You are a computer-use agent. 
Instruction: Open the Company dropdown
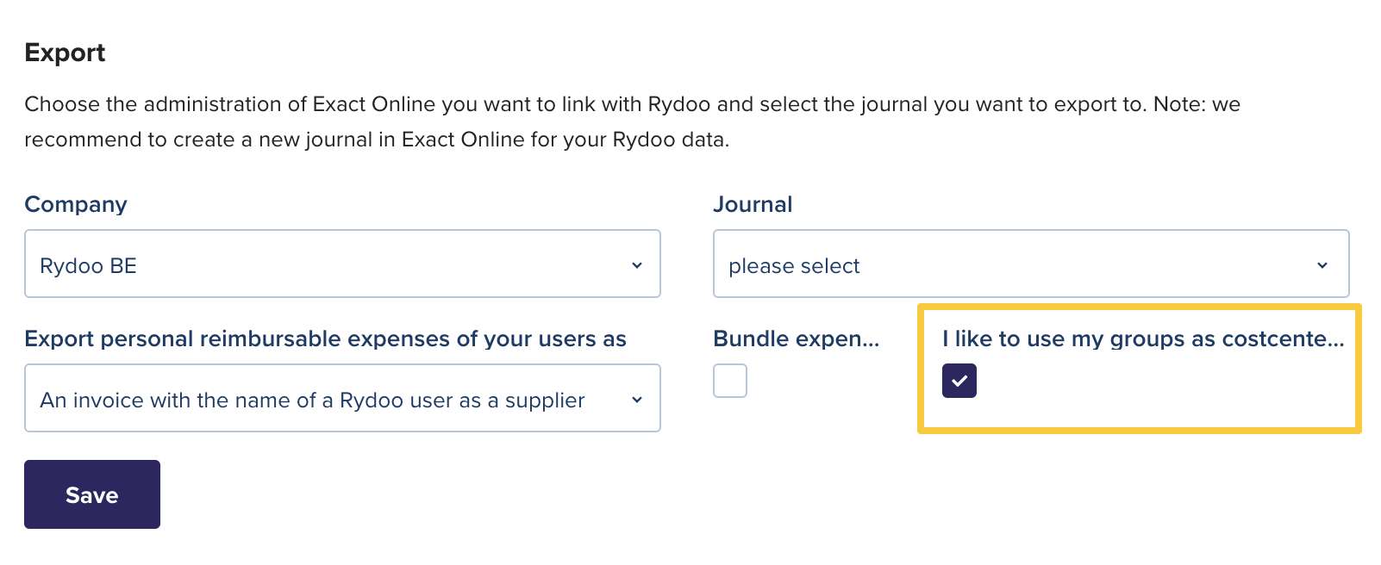coord(342,264)
